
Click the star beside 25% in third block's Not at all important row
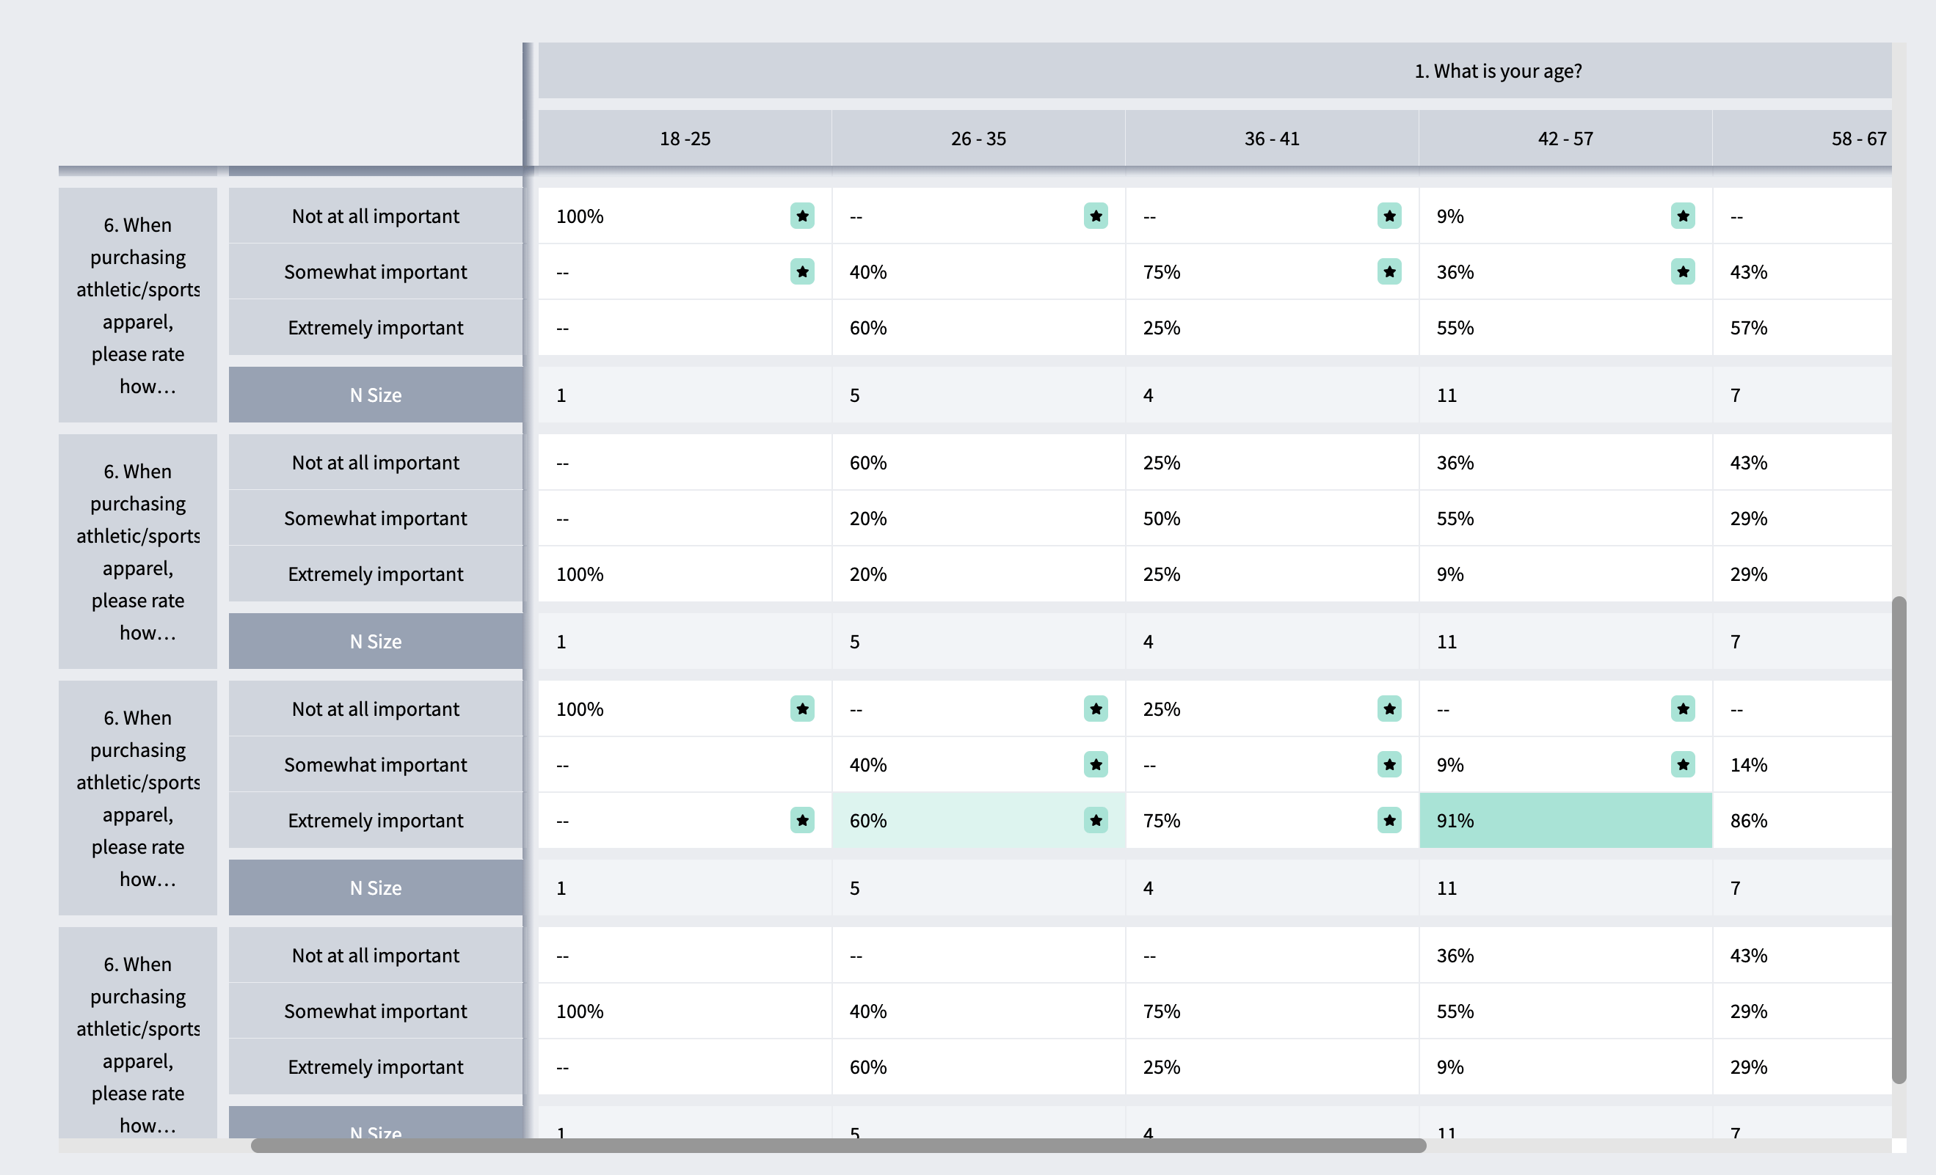coord(1389,709)
